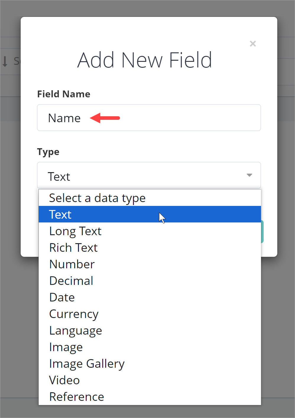Click the teal button behind dropdown list
The width and height of the screenshot is (295, 418).
tap(262, 232)
